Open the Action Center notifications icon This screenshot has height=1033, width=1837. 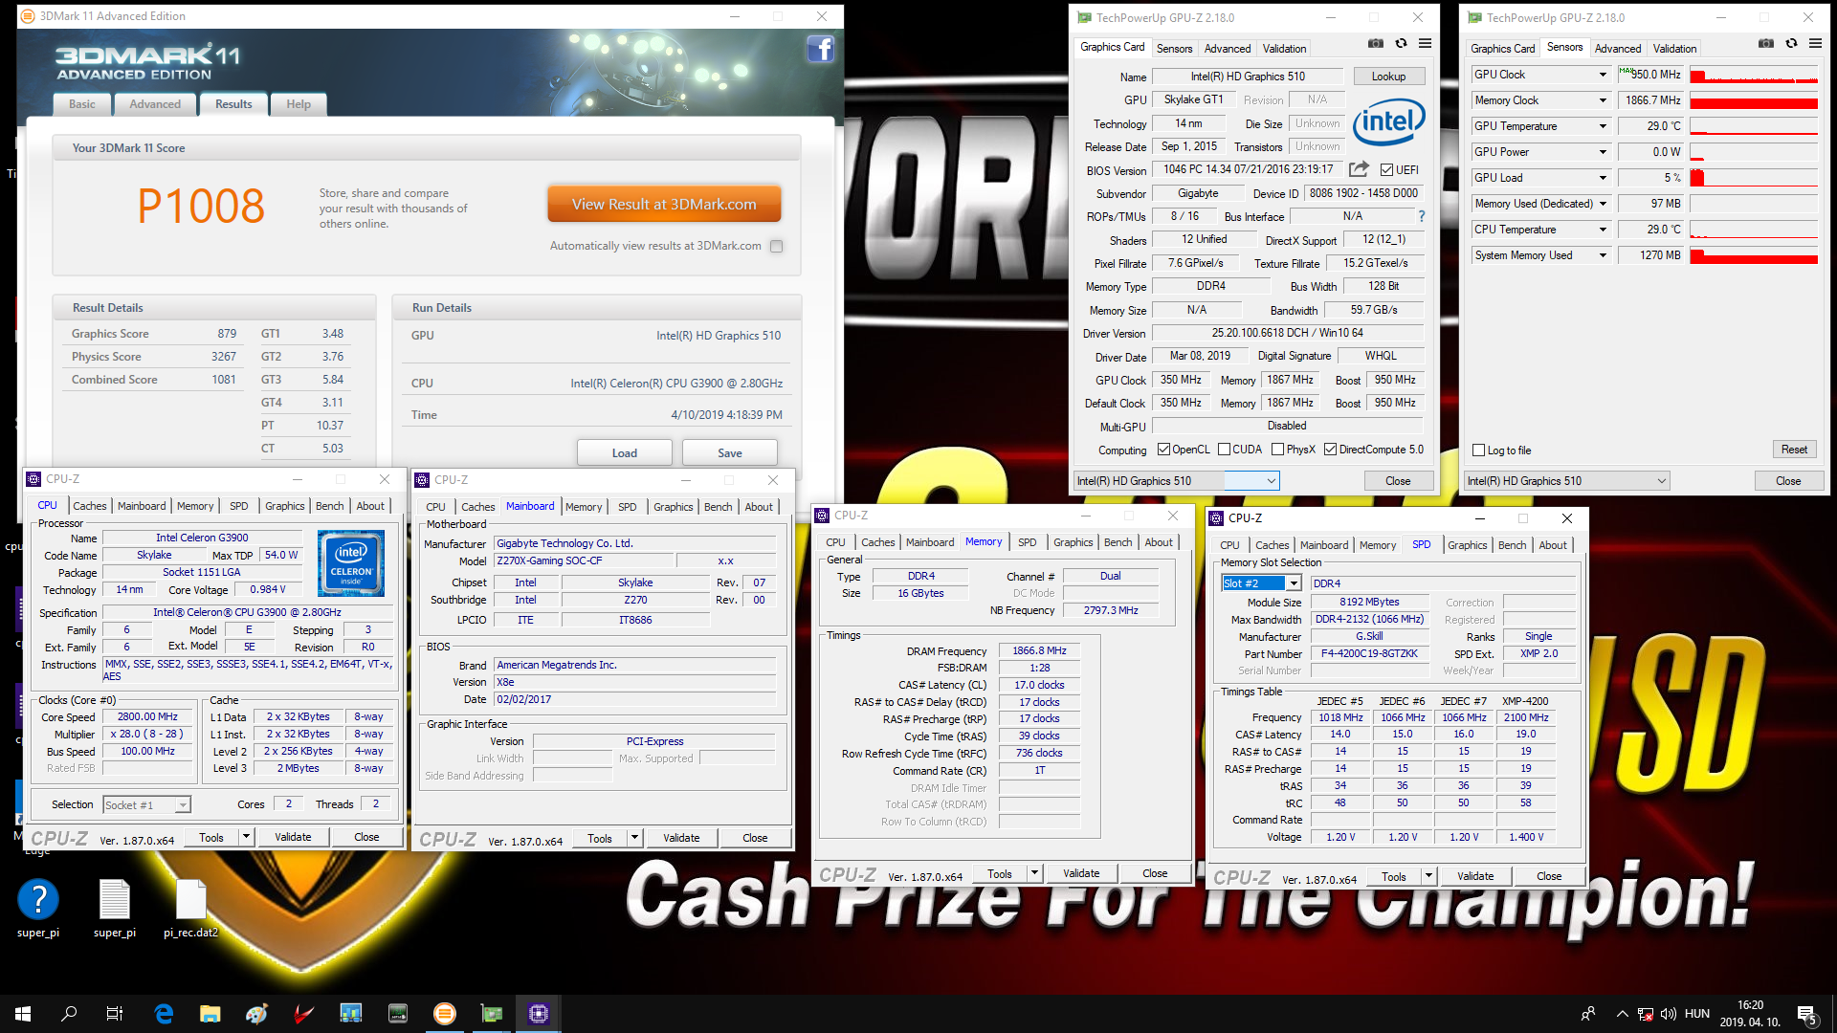tap(1807, 1014)
